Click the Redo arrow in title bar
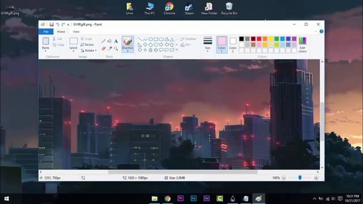 [x=63, y=24]
